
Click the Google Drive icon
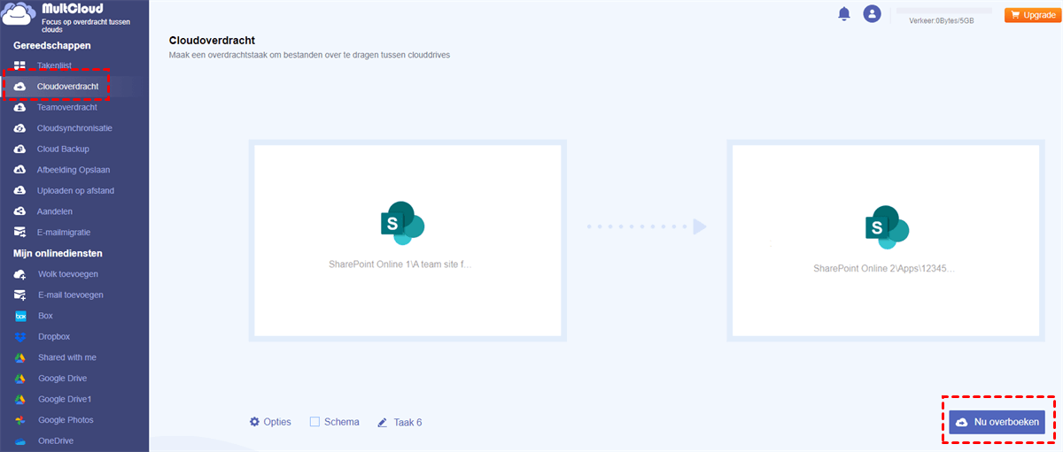(x=19, y=379)
